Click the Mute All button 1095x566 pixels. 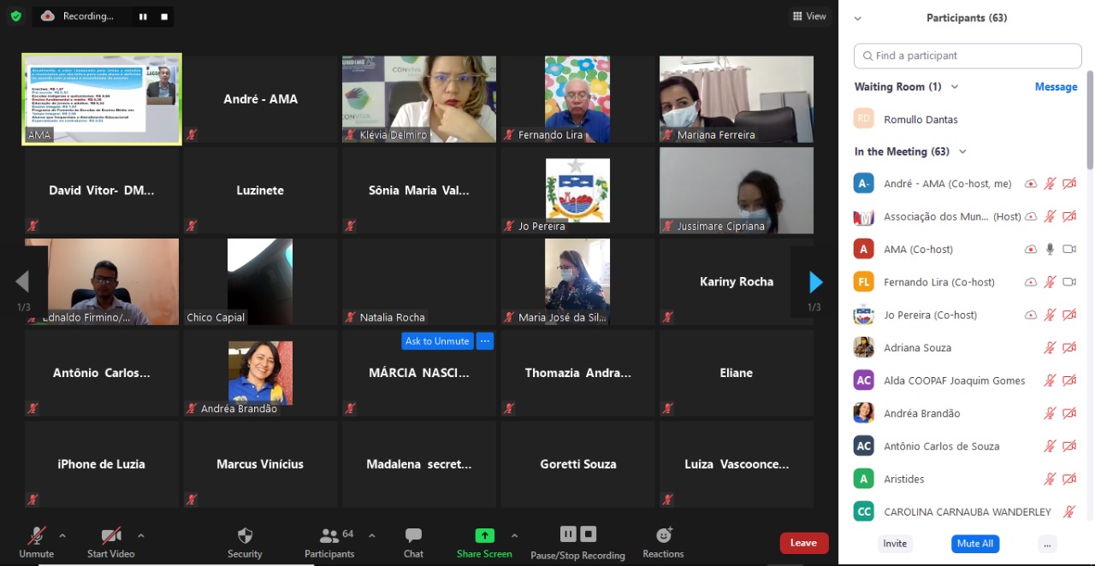pos(974,544)
